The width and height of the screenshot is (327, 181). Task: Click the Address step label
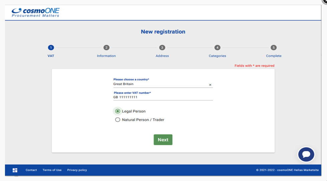162,56
